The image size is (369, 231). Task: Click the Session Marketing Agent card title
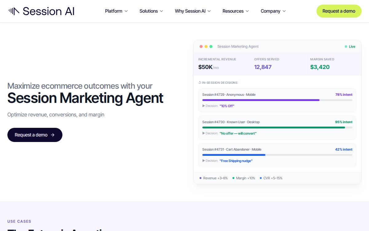[x=238, y=47]
